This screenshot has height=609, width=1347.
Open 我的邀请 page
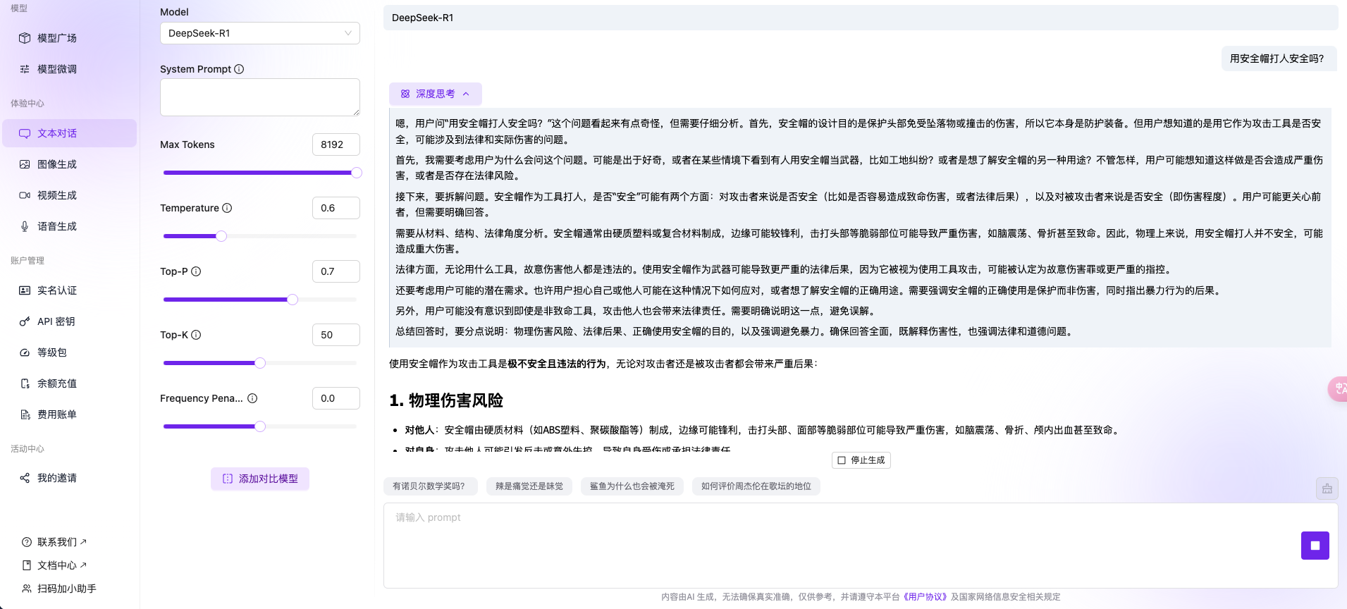coord(69,478)
